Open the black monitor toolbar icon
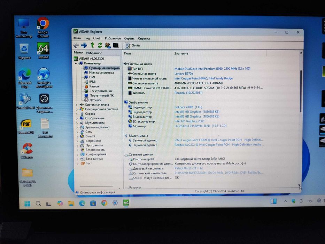 click(116, 45)
